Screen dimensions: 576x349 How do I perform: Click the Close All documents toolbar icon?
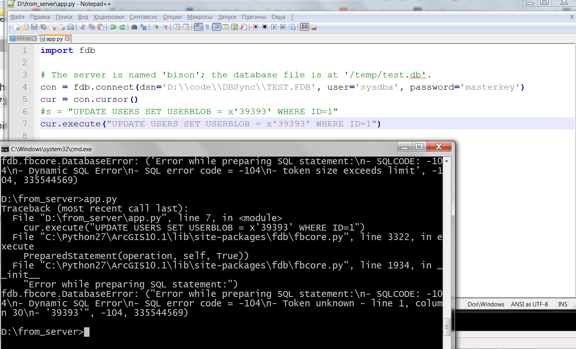pyautogui.click(x=62, y=27)
